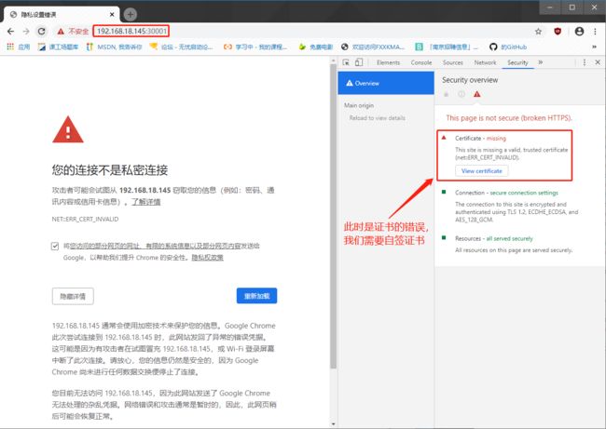Open the MSDN bookmark

pos(115,47)
